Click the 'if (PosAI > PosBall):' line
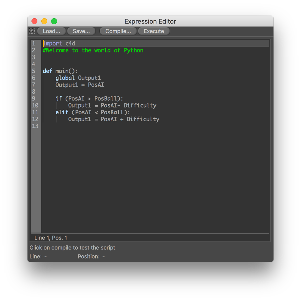 (89, 99)
